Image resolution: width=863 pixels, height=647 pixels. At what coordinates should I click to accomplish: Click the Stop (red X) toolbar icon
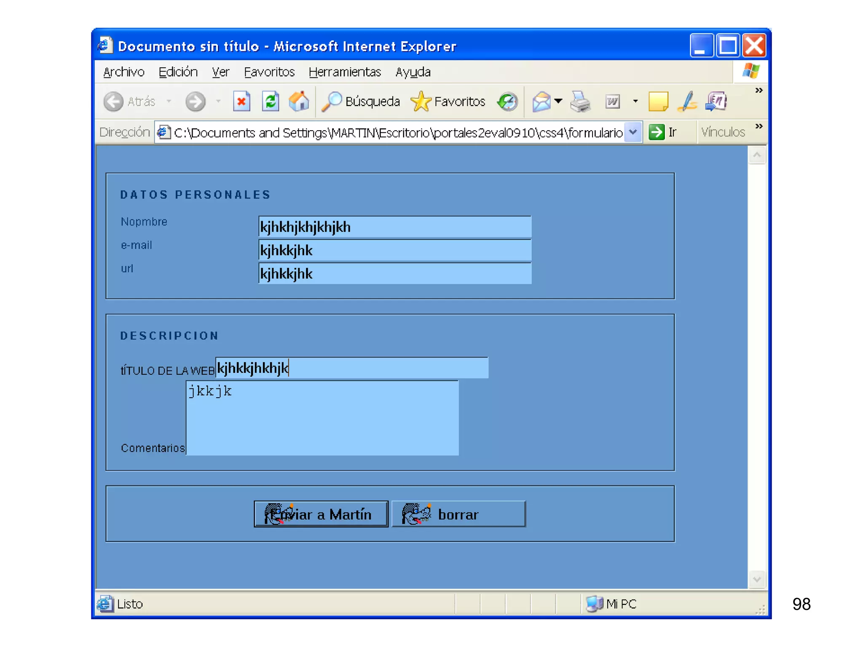pyautogui.click(x=241, y=102)
